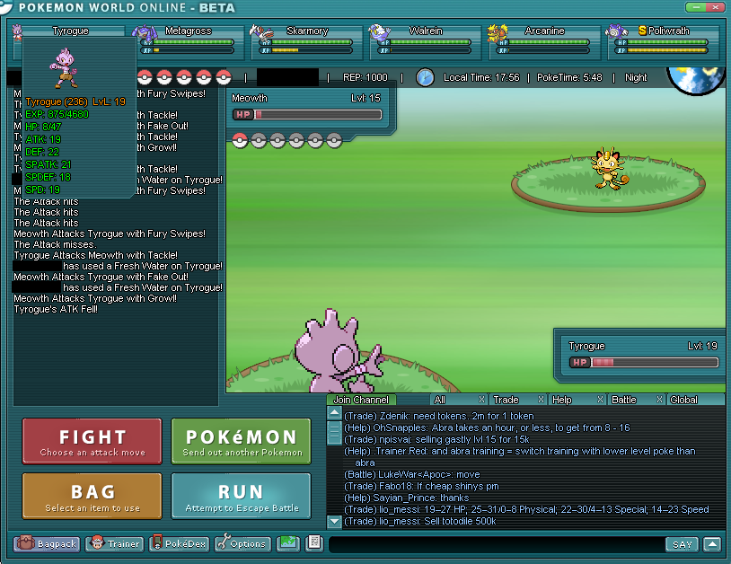Image resolution: width=731 pixels, height=564 pixels.
Task: Open the Bagpack button
Action: pos(47,543)
